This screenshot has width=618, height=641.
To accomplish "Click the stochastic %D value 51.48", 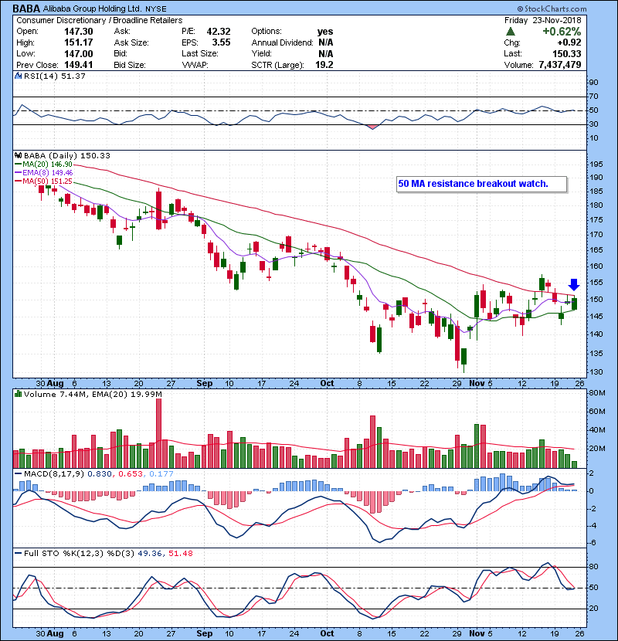I will pyautogui.click(x=180, y=554).
